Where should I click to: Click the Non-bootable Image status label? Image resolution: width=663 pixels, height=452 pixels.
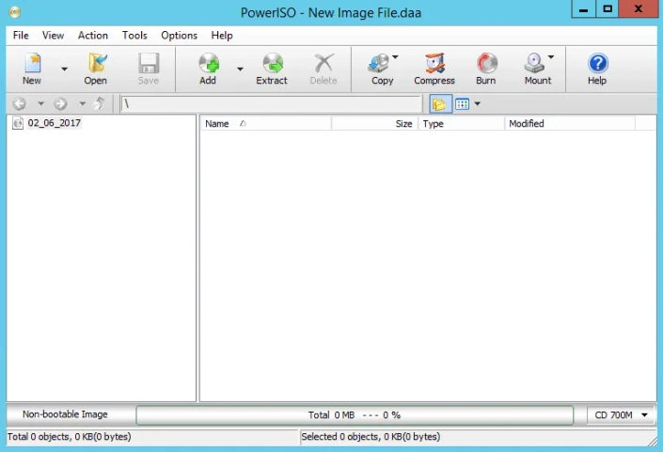pyautogui.click(x=65, y=414)
